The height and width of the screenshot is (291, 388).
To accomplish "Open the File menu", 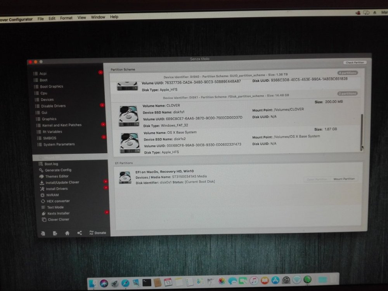I will click(x=41, y=19).
